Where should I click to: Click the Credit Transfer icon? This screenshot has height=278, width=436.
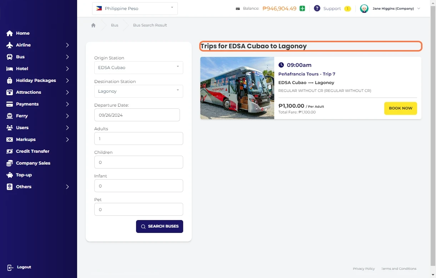pyautogui.click(x=10, y=151)
